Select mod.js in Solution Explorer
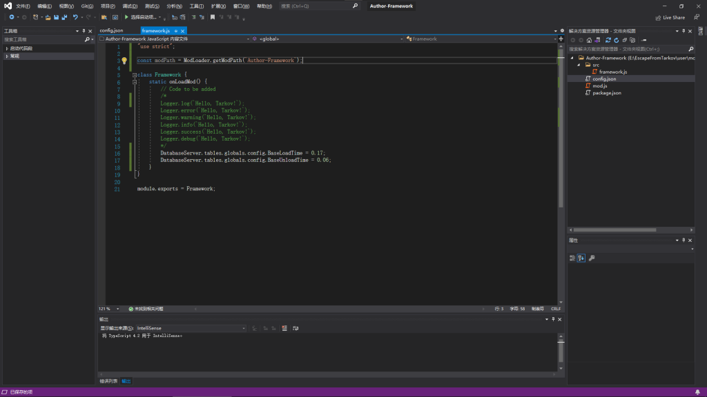The height and width of the screenshot is (397, 707). (x=600, y=85)
